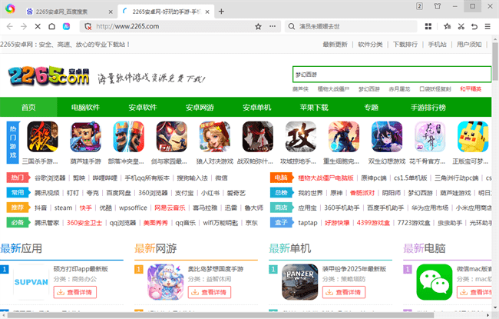Viewport: 499px width, 319px height.
Task: Click the tab count indicator icon
Action: 419,6
